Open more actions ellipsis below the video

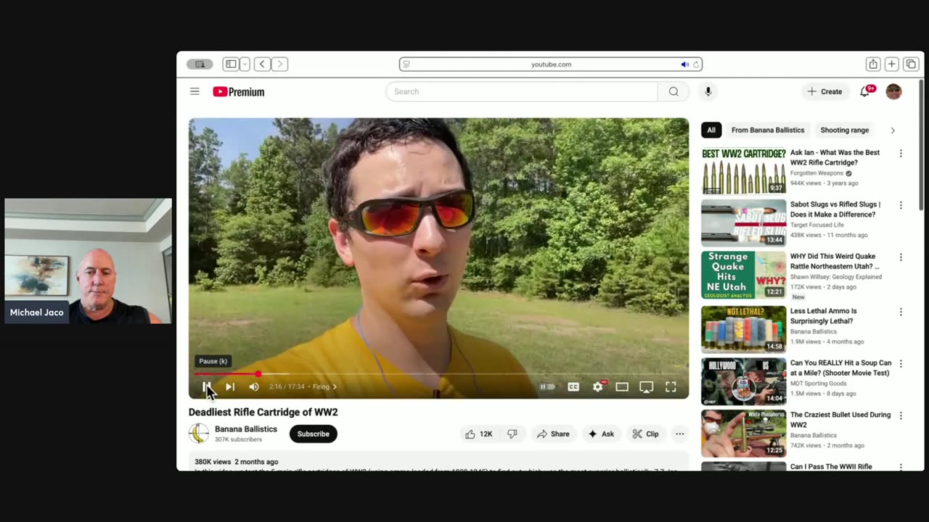tap(679, 434)
